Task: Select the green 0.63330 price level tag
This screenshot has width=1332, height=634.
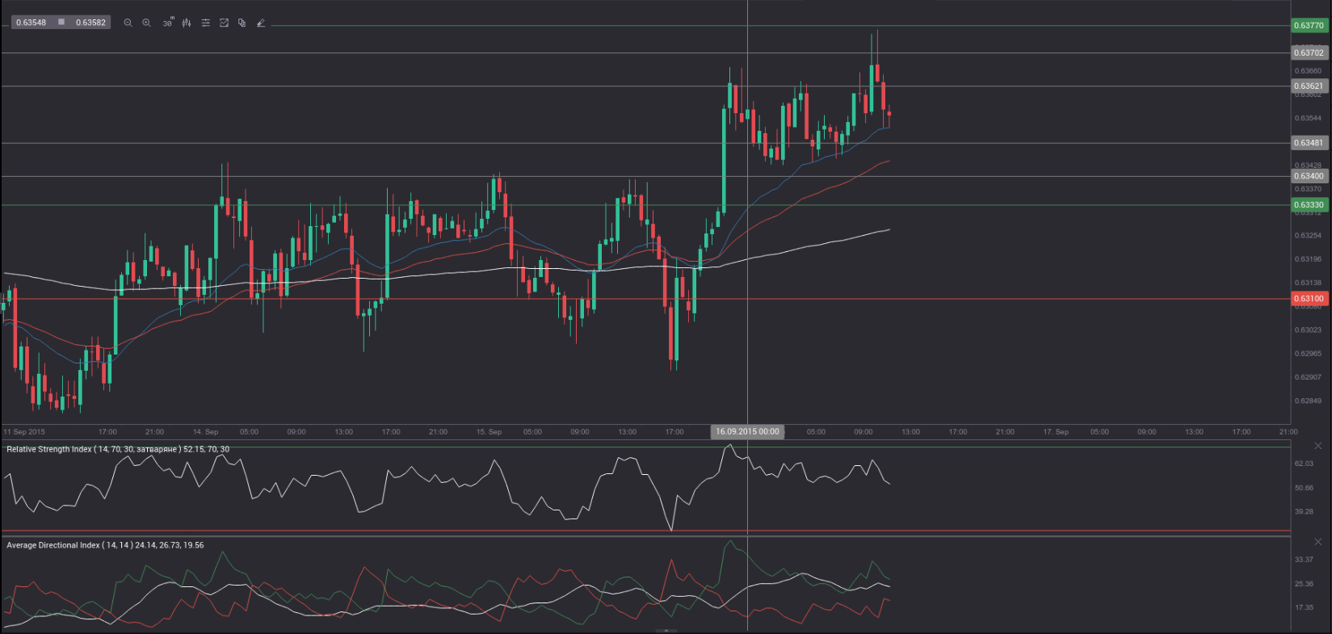Action: click(x=1309, y=205)
